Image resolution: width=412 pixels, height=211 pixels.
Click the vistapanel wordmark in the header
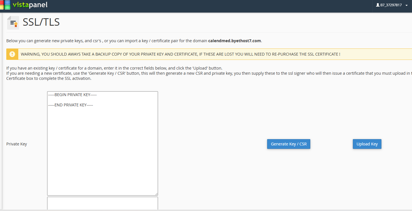coord(30,5)
